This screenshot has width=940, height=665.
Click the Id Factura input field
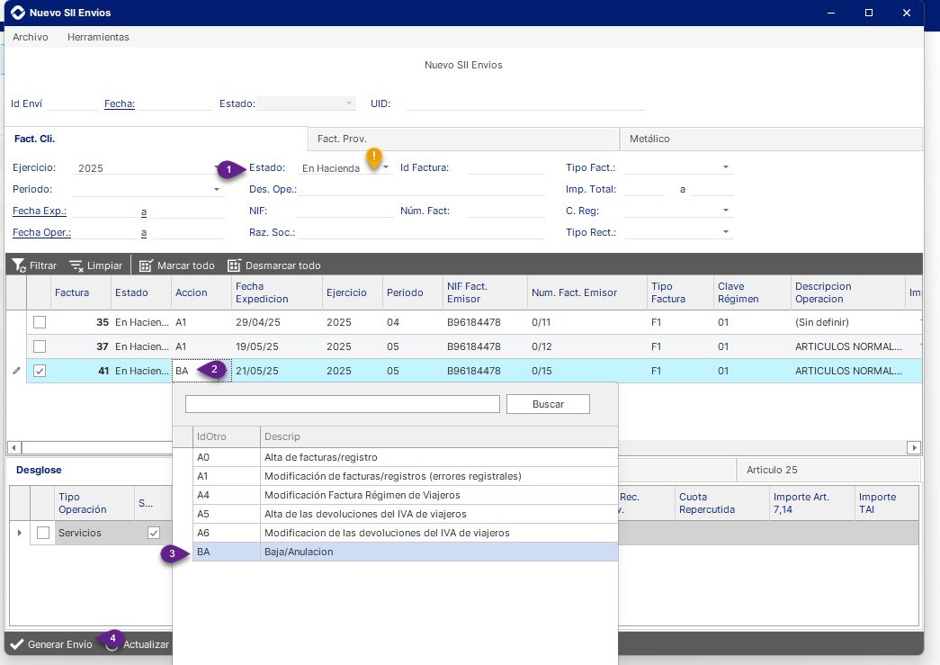click(506, 167)
